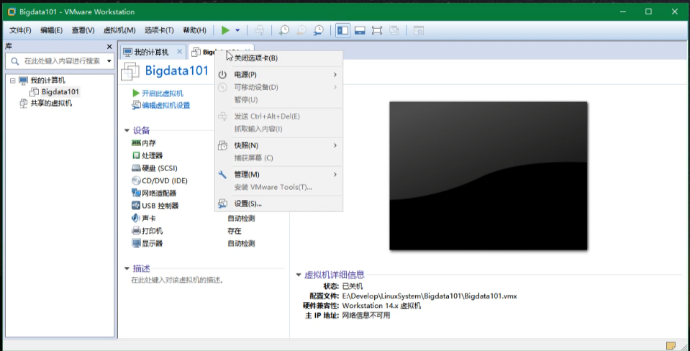Collapse the 描述 section
Image resolution: width=690 pixels, height=351 pixels.
[x=127, y=268]
